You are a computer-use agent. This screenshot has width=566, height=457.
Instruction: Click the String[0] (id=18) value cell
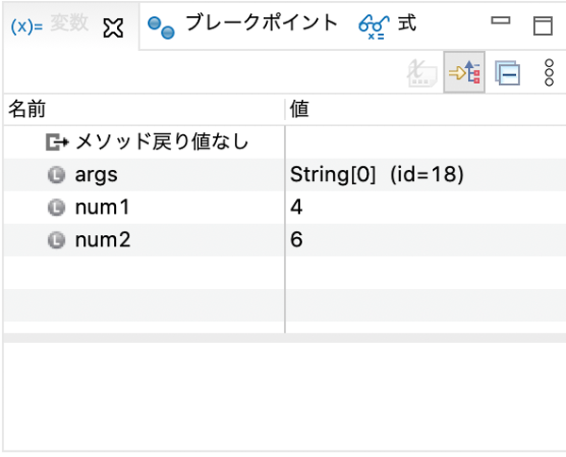click(425, 175)
